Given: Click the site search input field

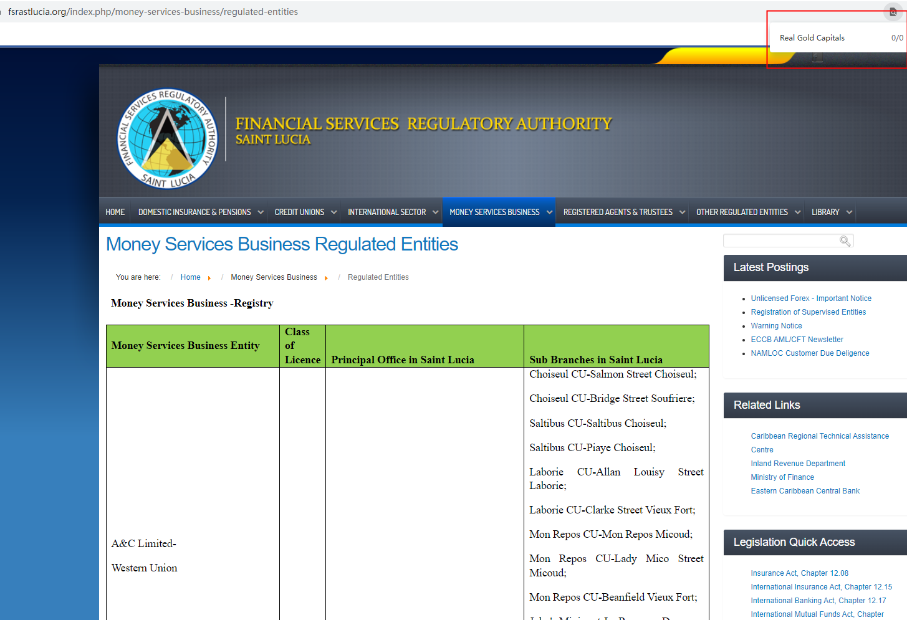Looking at the screenshot, I should pos(780,241).
